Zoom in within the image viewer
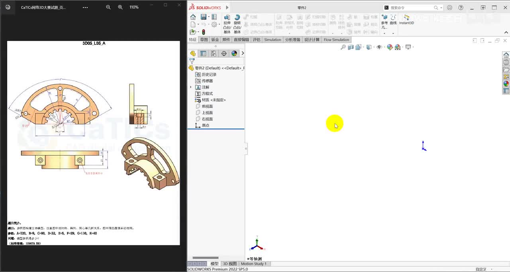The image size is (510, 272). (x=120, y=7)
